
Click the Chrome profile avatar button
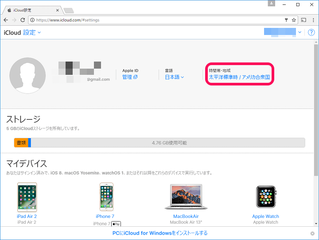271,4
